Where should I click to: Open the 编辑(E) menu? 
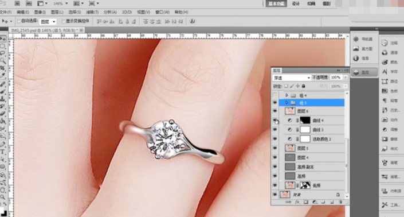pos(23,12)
